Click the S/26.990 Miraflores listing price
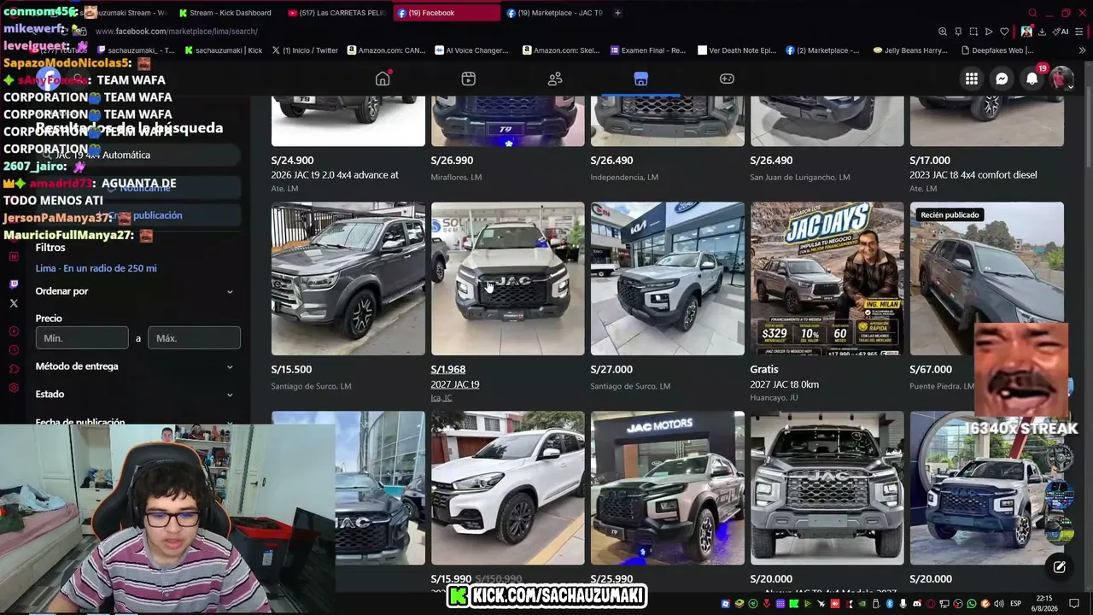Viewport: 1093px width, 615px height. [x=452, y=161]
